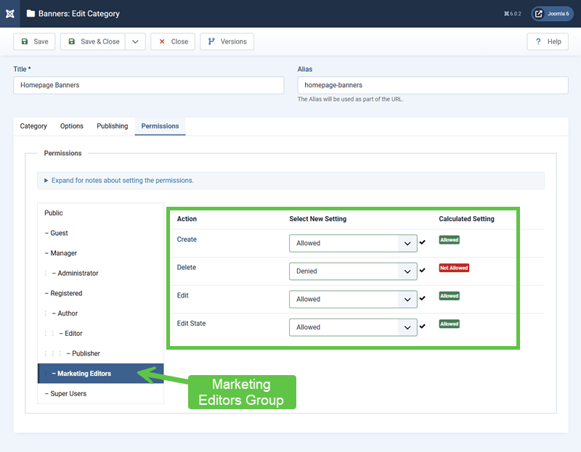
Task: Switch to the Publishing tab
Action: point(113,126)
